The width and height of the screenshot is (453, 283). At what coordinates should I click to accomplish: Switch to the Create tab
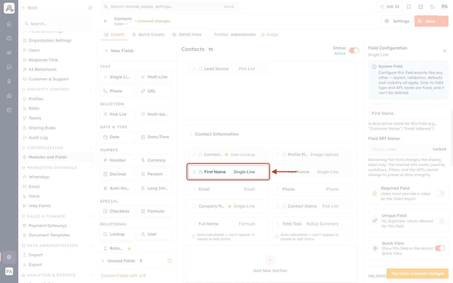pos(114,35)
